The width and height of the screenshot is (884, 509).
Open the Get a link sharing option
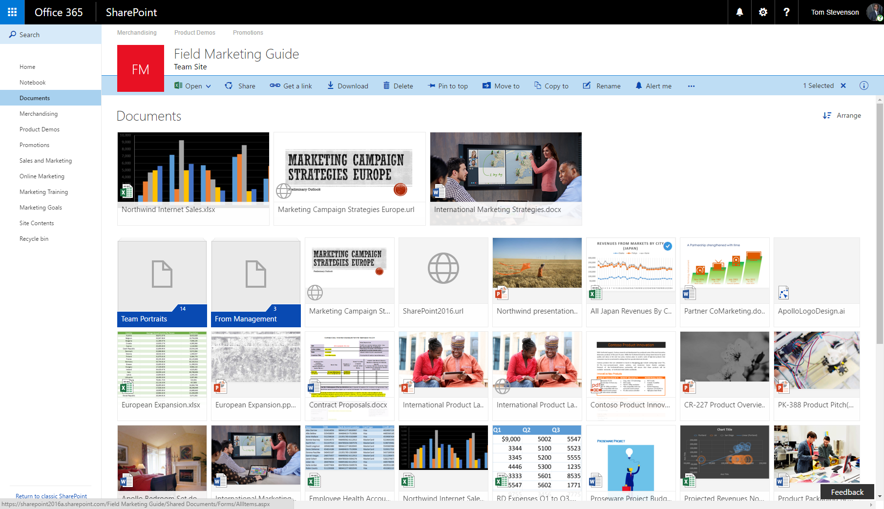point(291,85)
